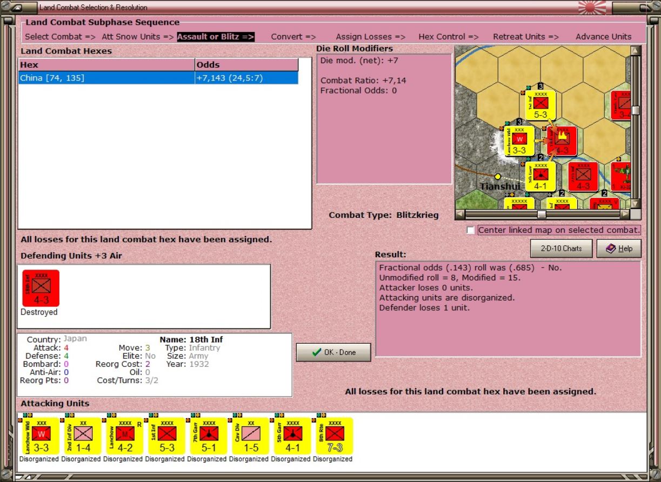Click the map scroll left arrow
Screen dimensions: 661x482
460,215
